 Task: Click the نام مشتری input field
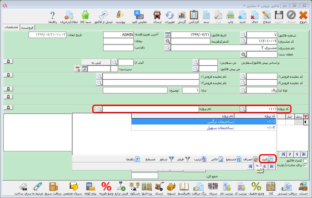[x=224, y=48]
